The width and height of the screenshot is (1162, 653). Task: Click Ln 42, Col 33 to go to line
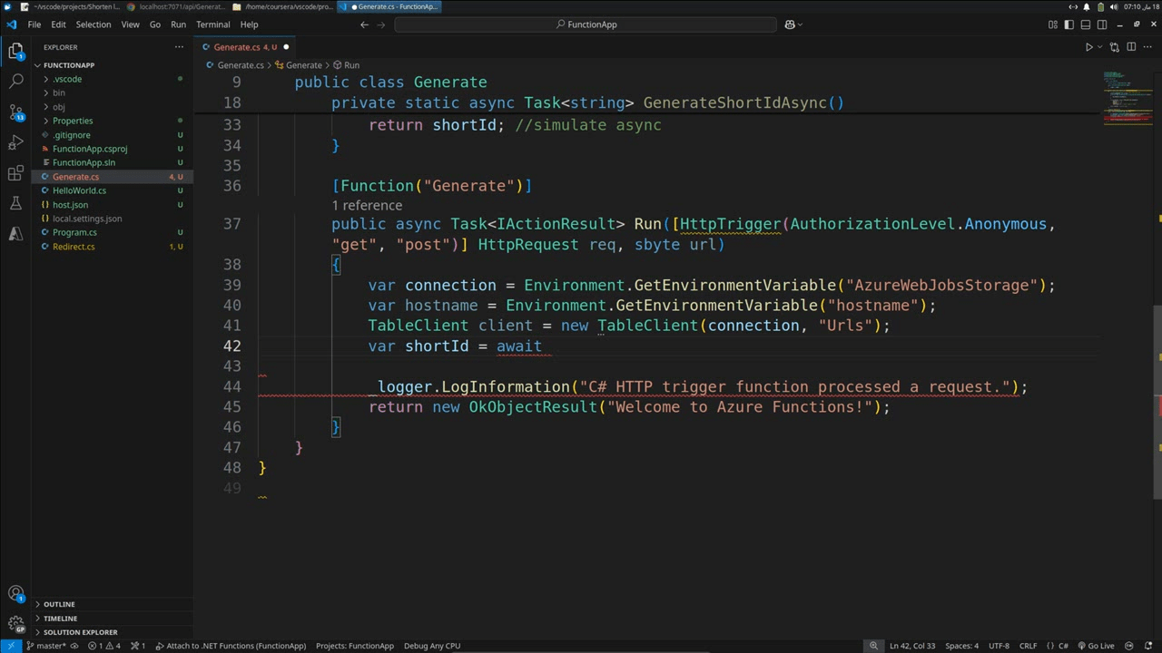tap(912, 646)
